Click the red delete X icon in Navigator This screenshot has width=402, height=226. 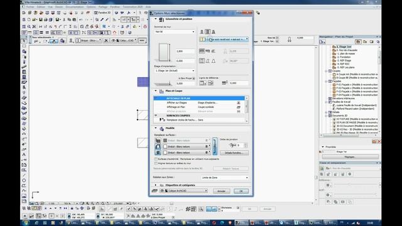(379, 141)
